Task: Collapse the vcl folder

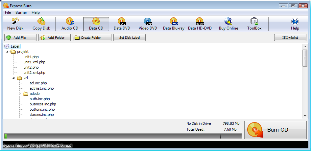Action: click(13, 78)
